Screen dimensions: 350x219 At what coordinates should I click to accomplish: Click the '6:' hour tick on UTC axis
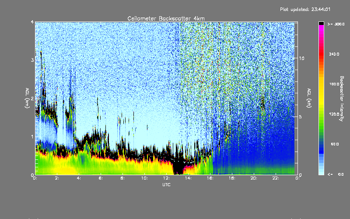click(101, 178)
